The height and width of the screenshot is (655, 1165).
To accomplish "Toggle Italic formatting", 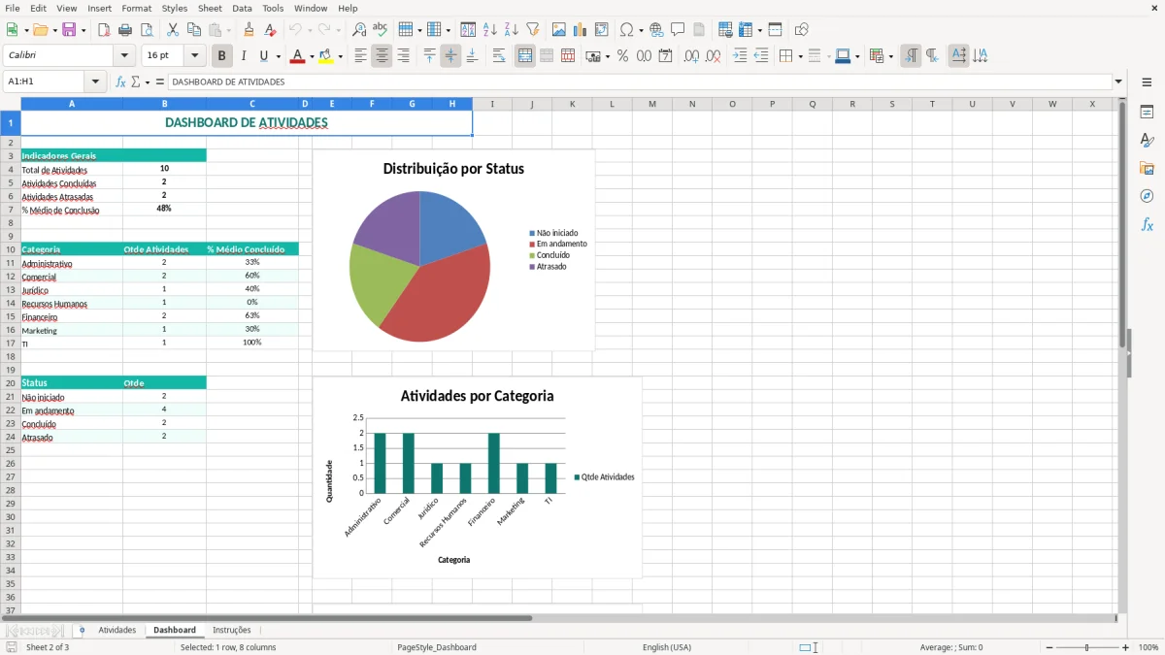I will (x=244, y=56).
